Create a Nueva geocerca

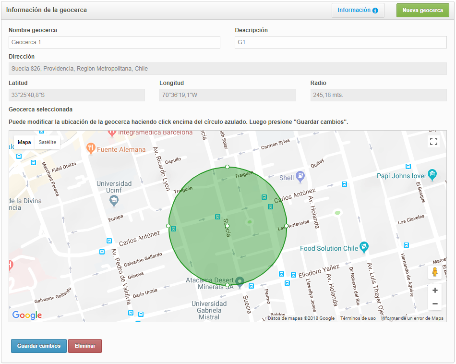click(422, 10)
